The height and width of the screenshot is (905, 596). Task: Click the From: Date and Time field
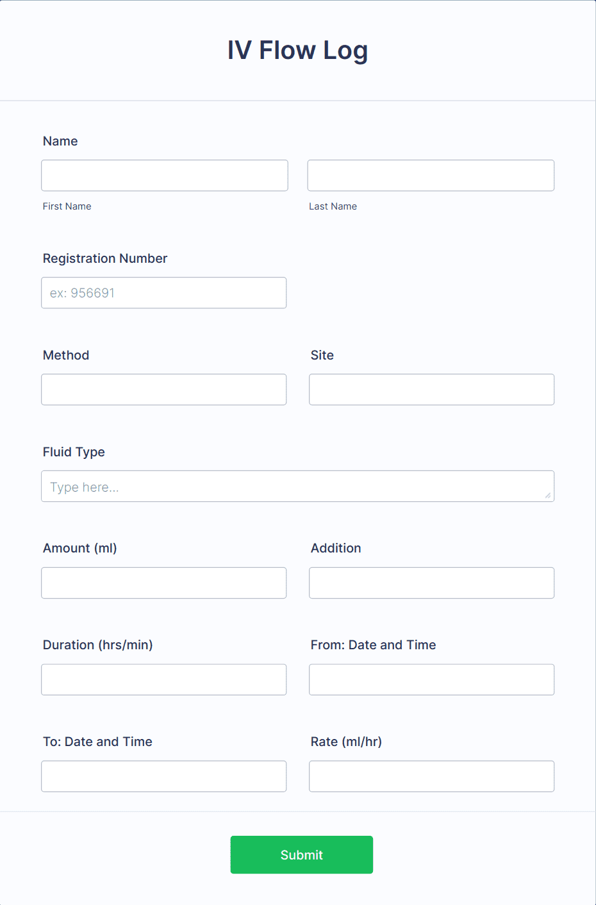(431, 679)
